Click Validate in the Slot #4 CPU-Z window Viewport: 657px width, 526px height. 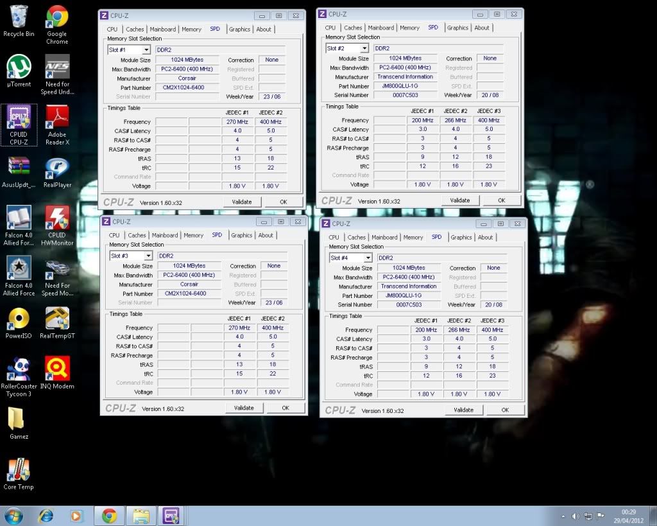463,410
